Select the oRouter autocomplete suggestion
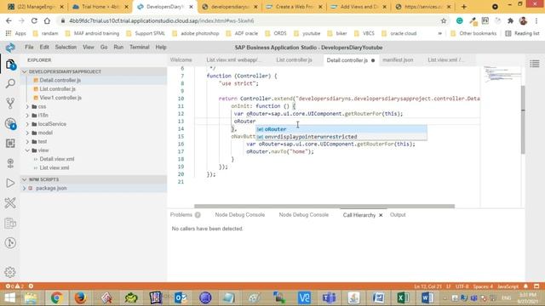Image resolution: width=545 pixels, height=306 pixels. (x=341, y=129)
